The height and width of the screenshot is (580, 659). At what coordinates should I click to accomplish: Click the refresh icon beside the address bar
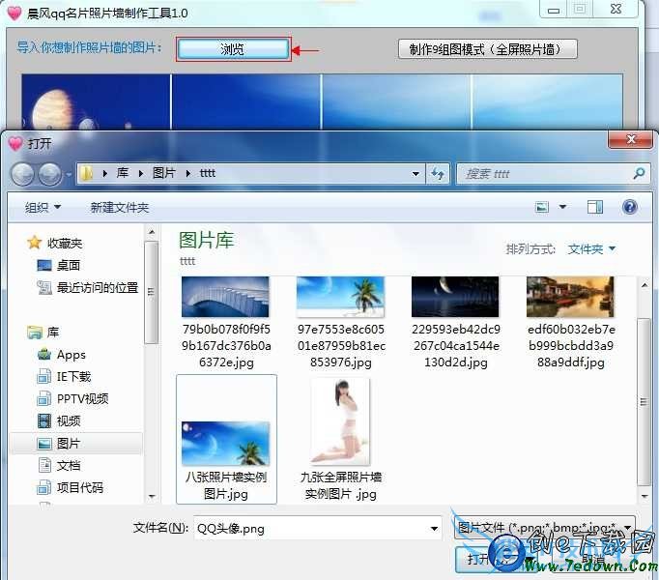(438, 174)
